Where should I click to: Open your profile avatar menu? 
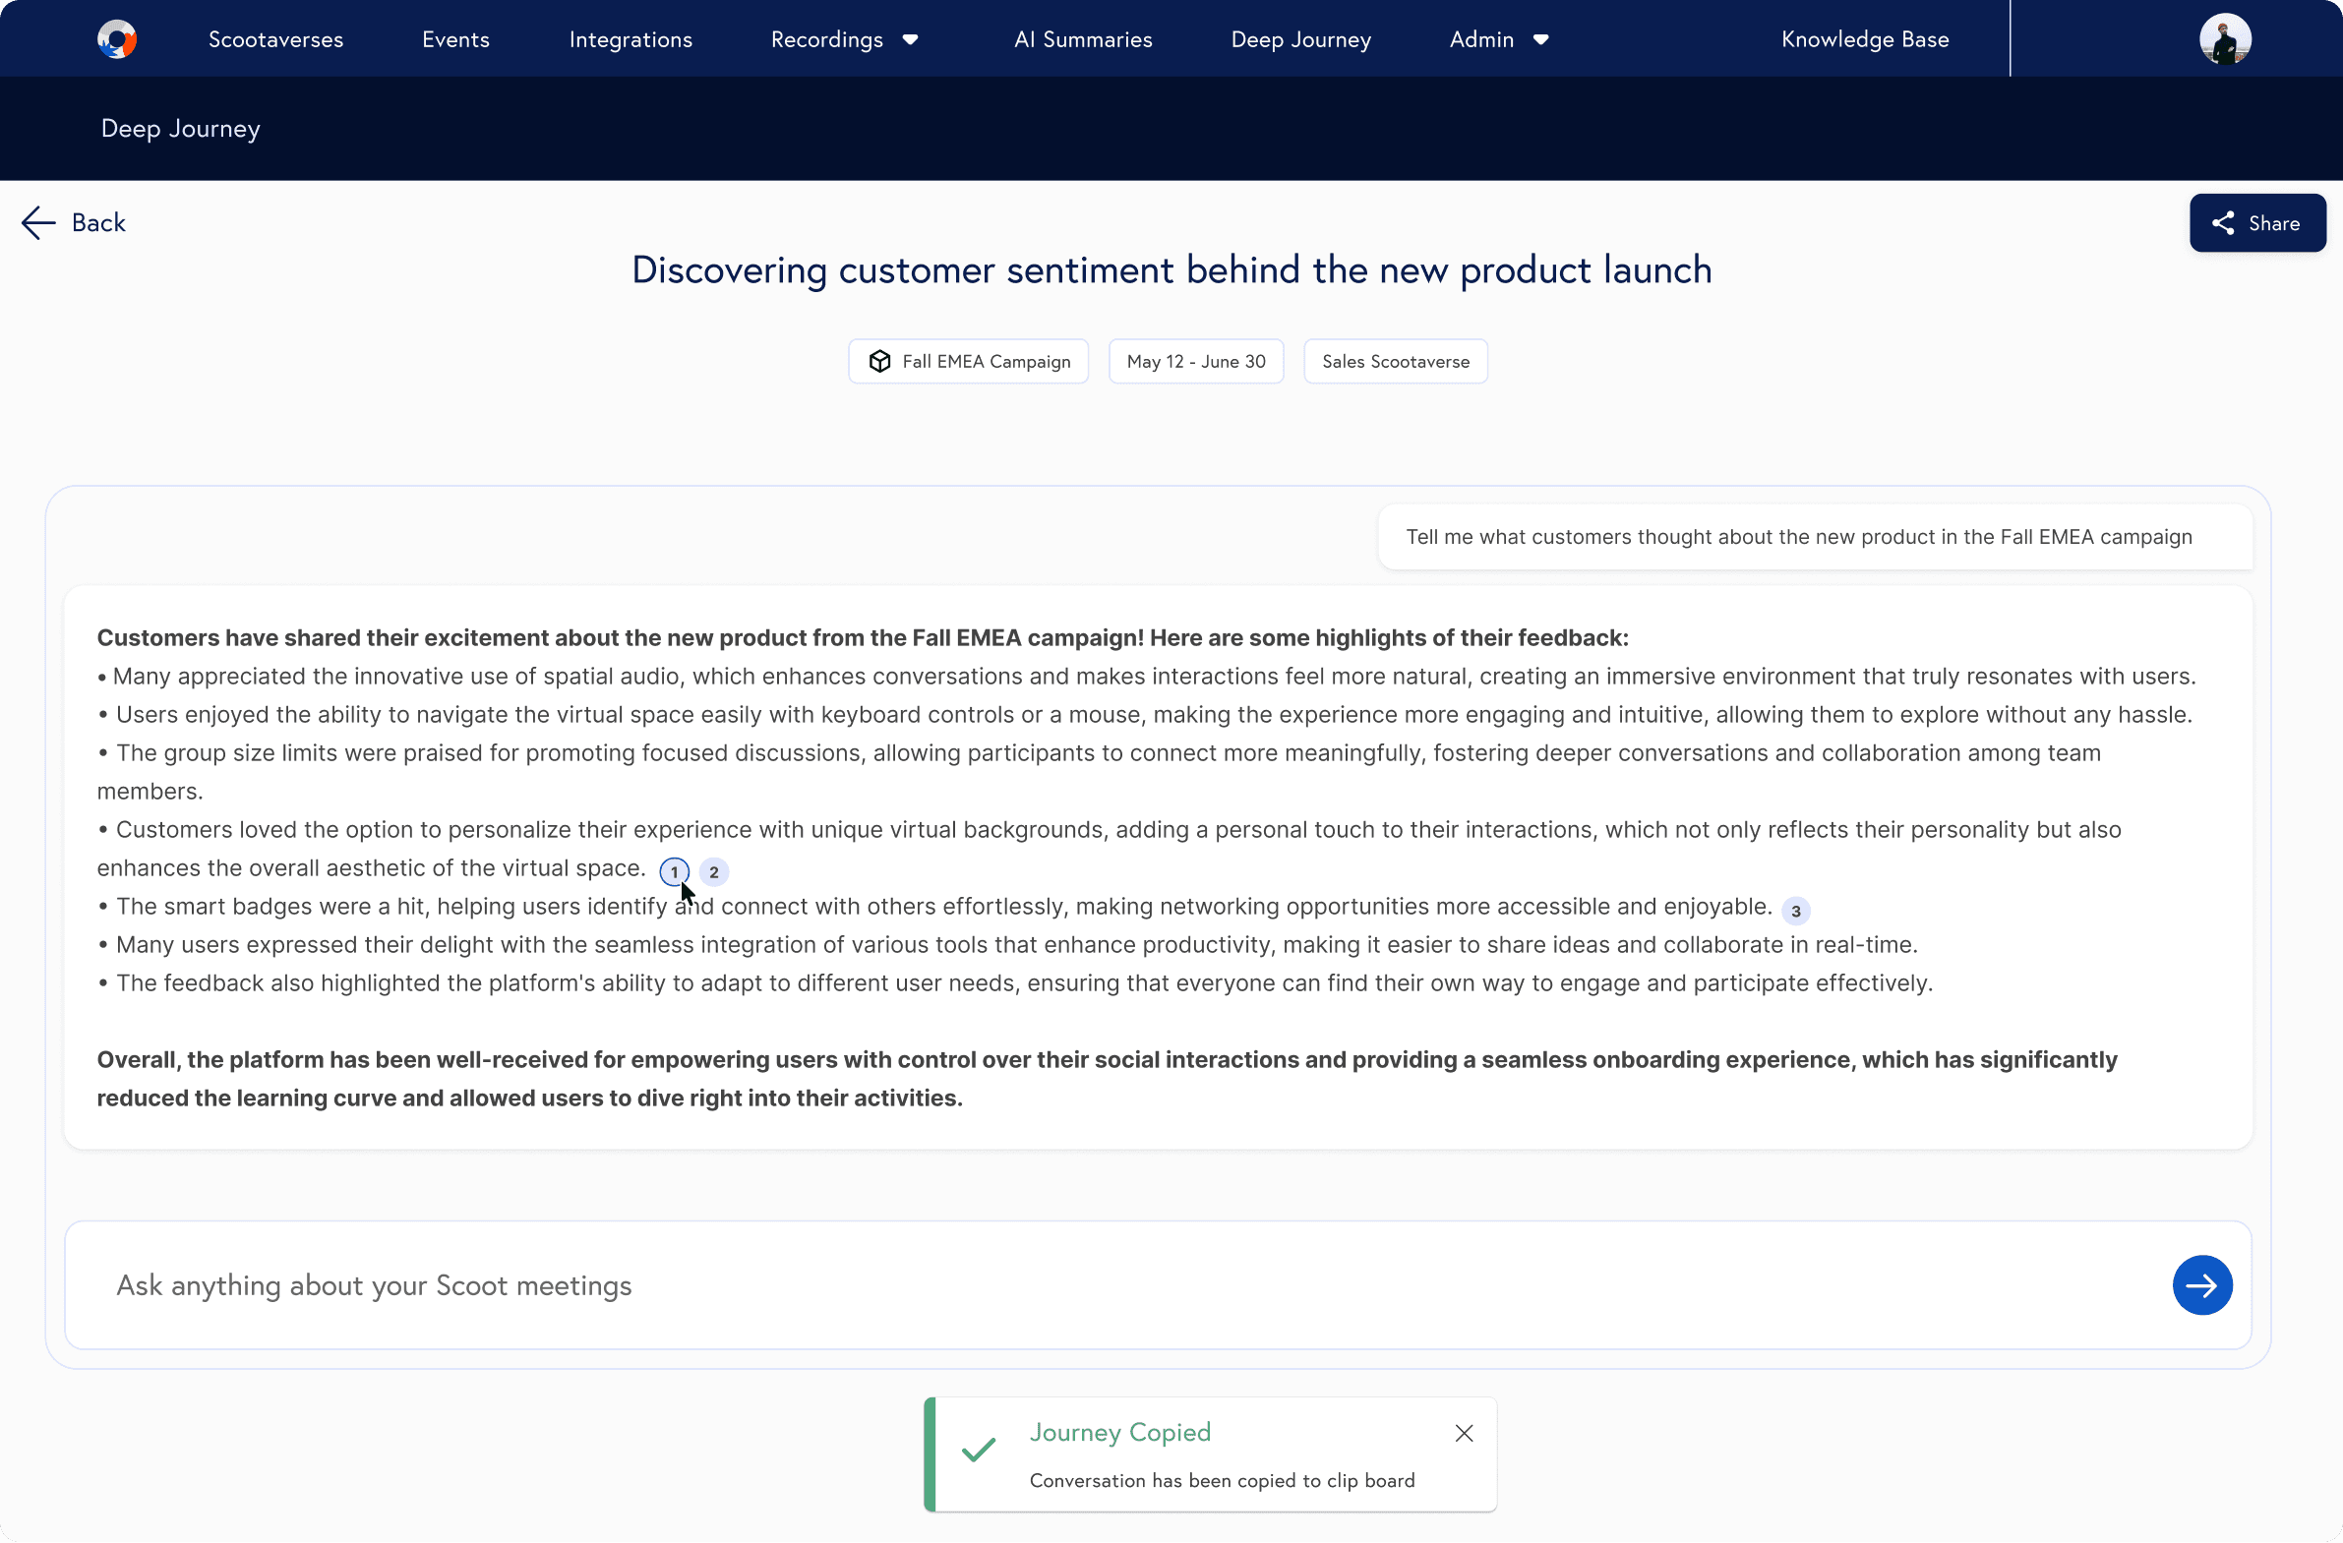[x=2226, y=38]
